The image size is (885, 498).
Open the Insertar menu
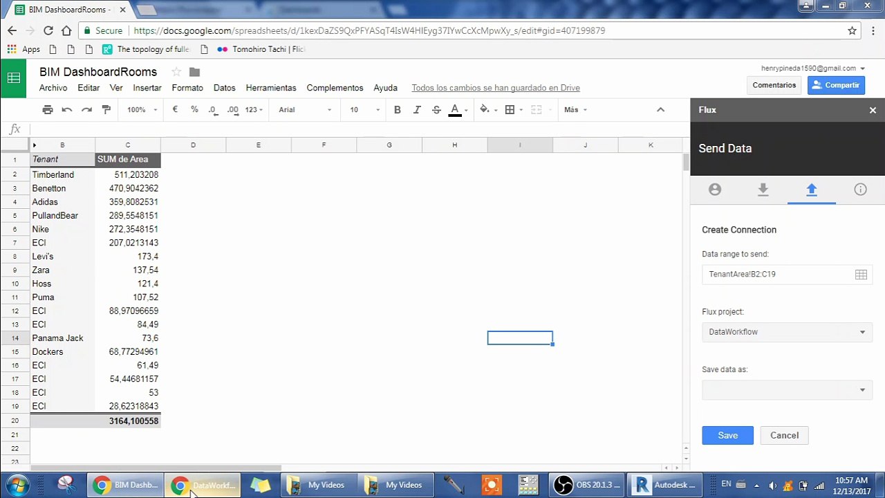(x=147, y=88)
